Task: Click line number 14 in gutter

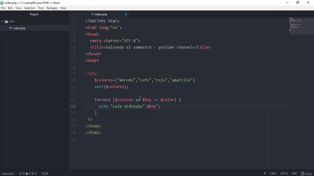Action: click(x=73, y=107)
